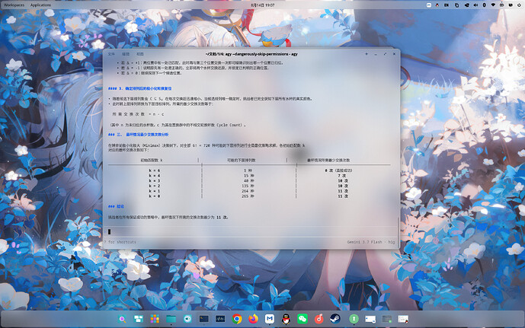
Task: Click the 8月14日 19:07 clock
Action: 263,5
